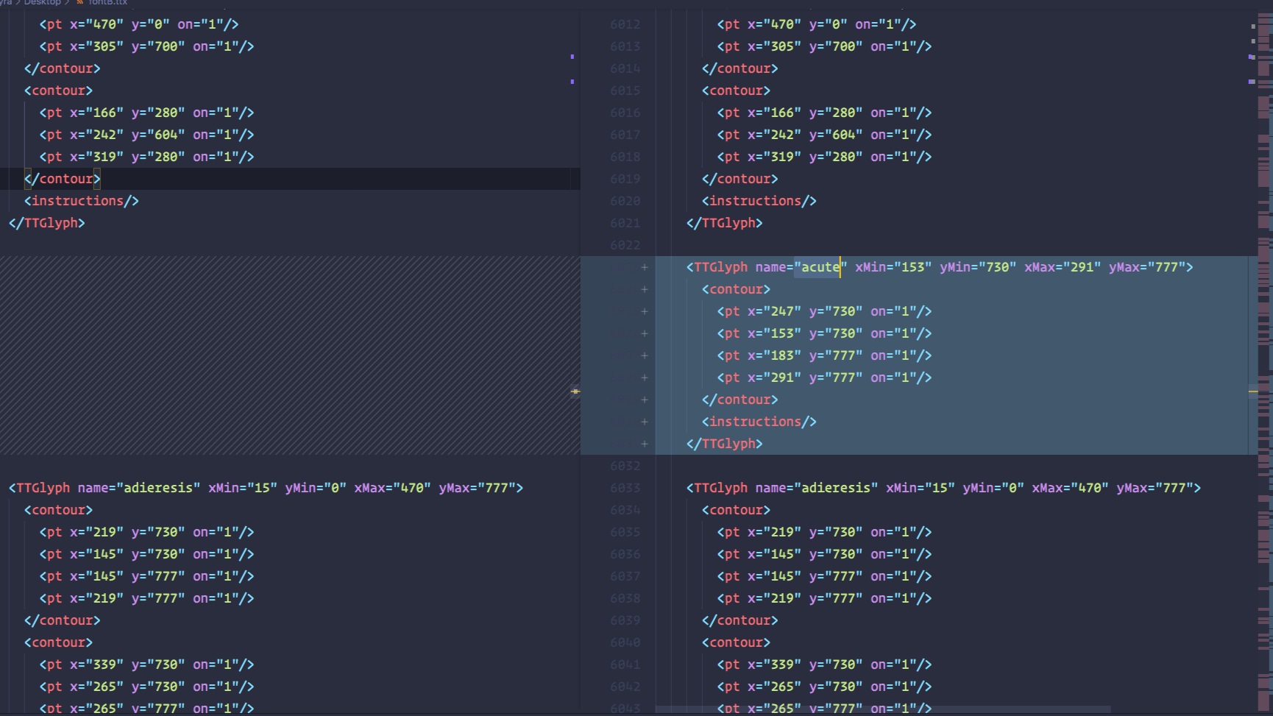1273x716 pixels.
Task: Click line number 6034 in right gutter
Action: 625,510
